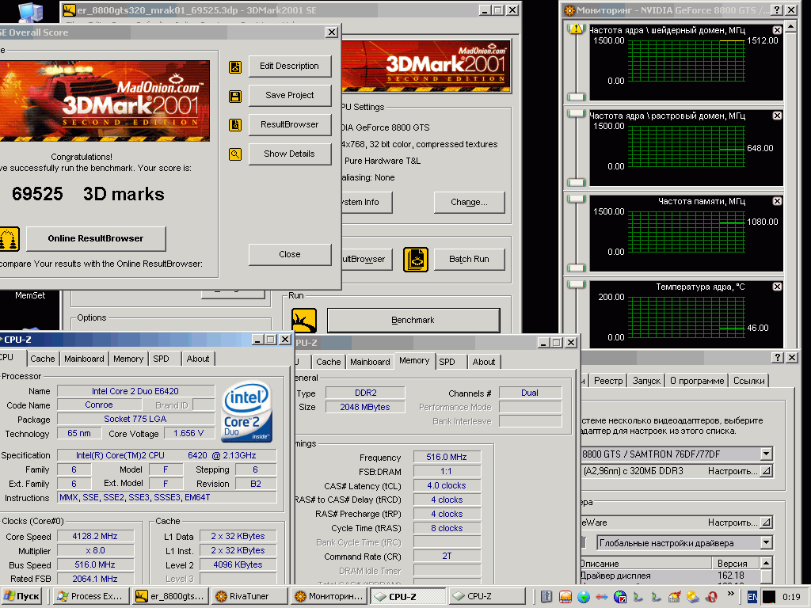Click the Show Details button
Image resolution: width=811 pixels, height=608 pixels.
point(290,154)
